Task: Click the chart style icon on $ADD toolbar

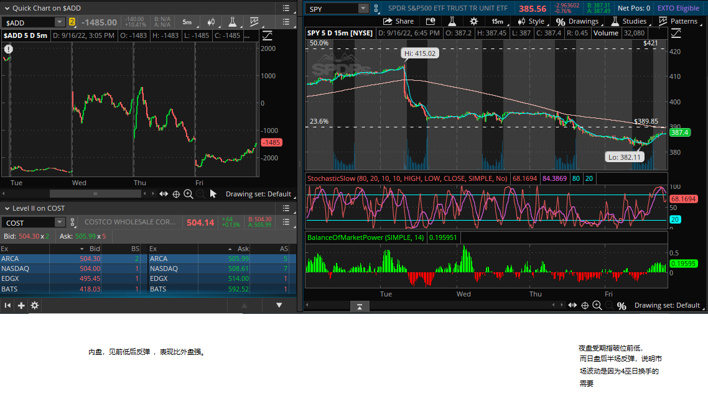Action: point(211,22)
